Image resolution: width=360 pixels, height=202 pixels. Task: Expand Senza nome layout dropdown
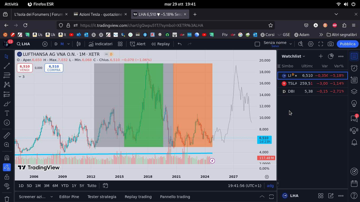(x=291, y=44)
